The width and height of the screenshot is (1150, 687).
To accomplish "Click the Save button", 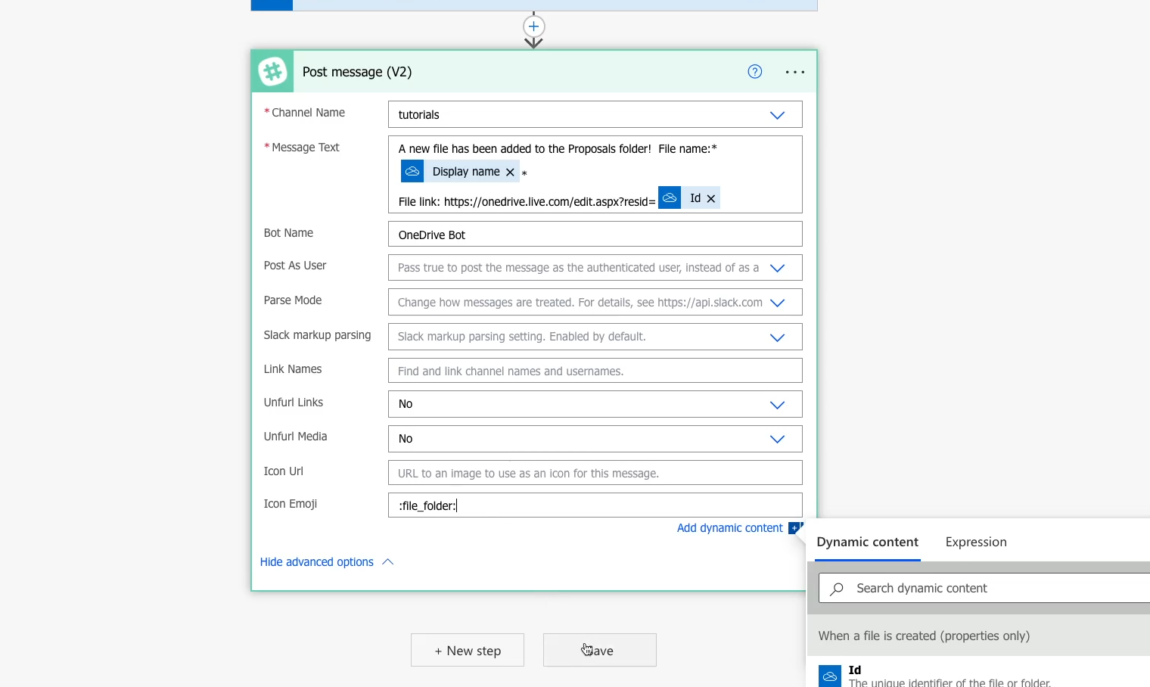I will (600, 650).
